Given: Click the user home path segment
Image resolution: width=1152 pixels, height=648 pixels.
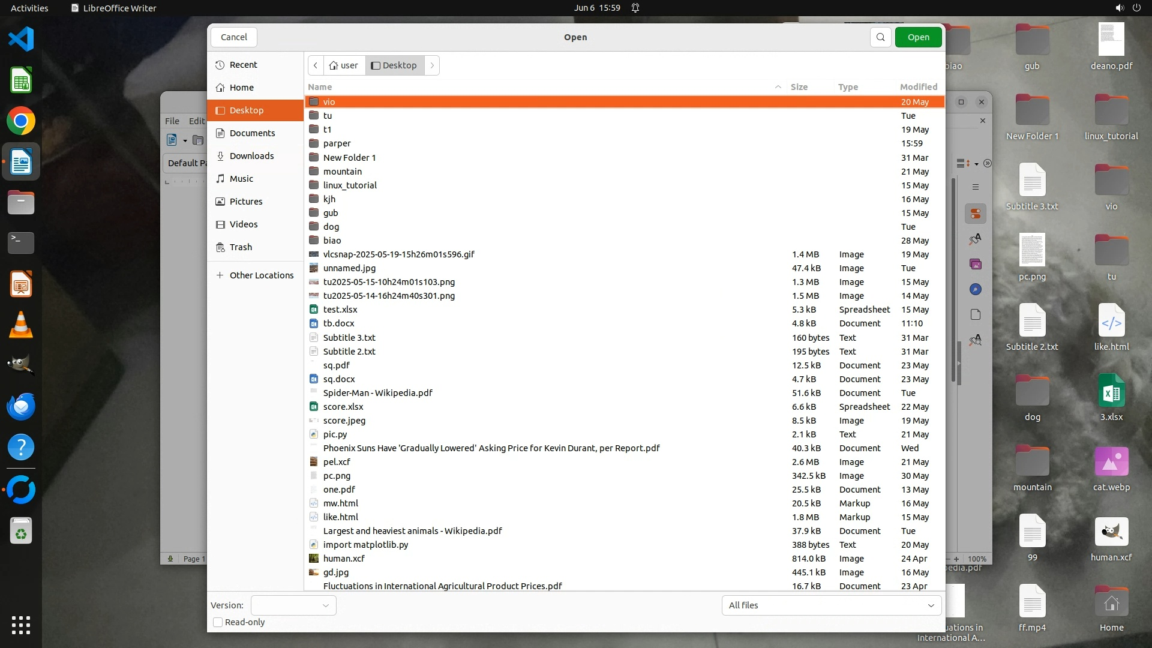Looking at the screenshot, I should pos(344,65).
